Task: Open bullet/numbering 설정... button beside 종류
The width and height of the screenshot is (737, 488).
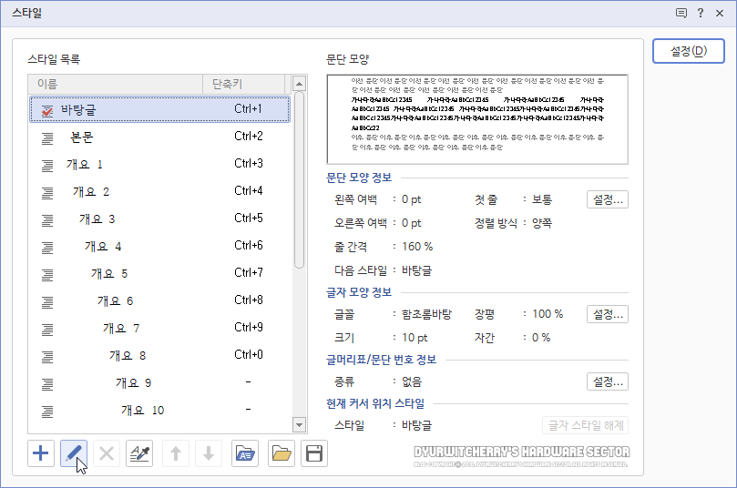Action: [x=608, y=381]
